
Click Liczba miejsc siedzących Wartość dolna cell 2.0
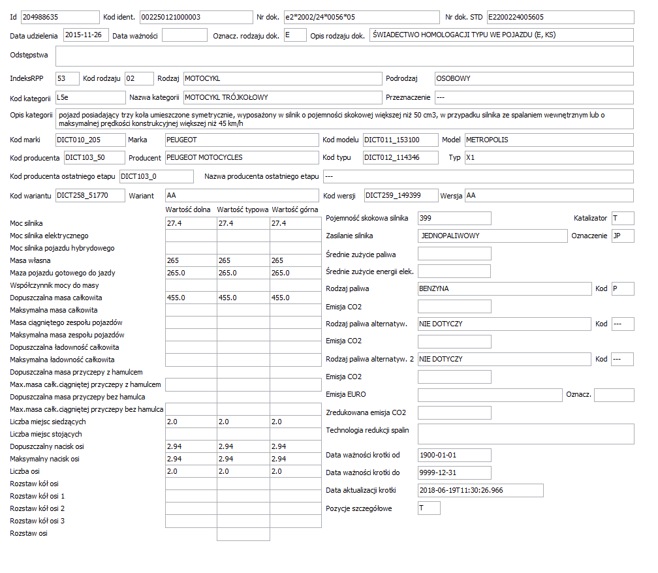[191, 422]
